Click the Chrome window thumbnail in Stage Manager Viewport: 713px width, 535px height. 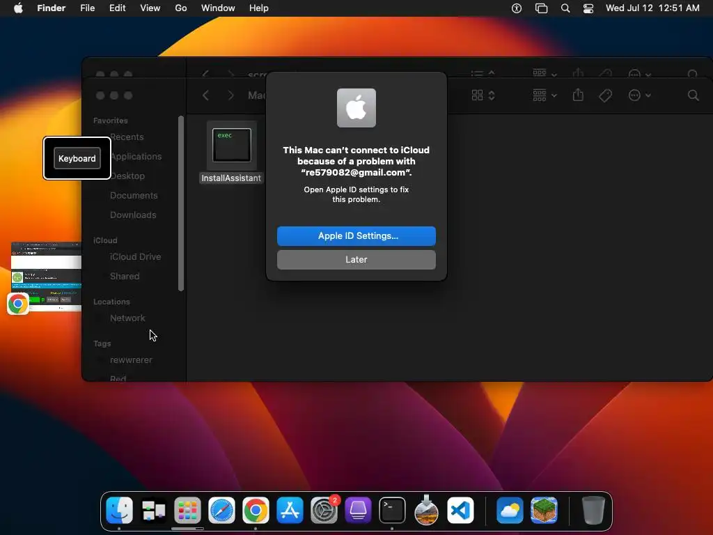(x=46, y=277)
